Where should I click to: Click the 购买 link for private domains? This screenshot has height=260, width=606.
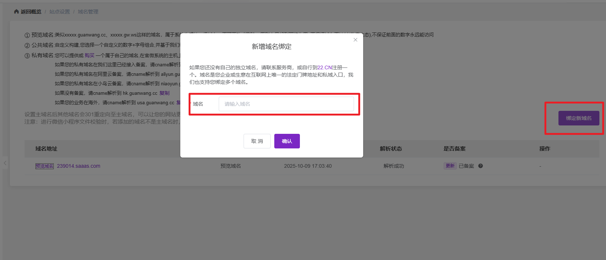click(x=90, y=55)
